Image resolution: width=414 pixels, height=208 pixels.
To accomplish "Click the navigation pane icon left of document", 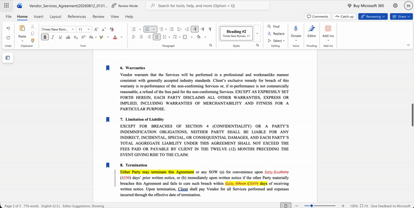I will pyautogui.click(x=7, y=58).
